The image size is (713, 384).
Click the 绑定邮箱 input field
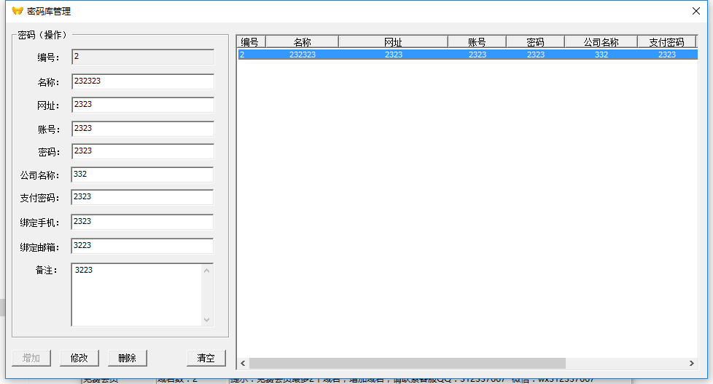click(143, 246)
